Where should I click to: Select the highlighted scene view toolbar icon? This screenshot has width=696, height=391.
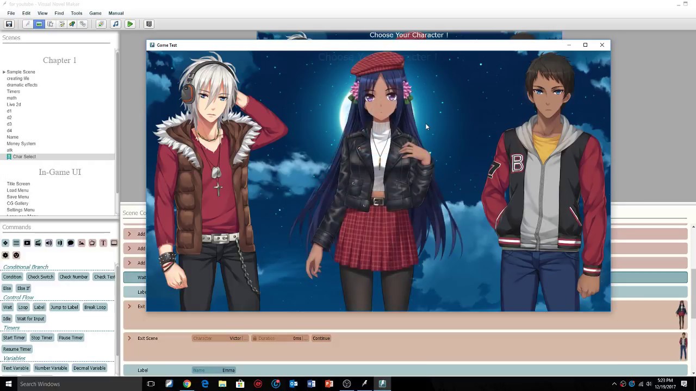tap(39, 24)
